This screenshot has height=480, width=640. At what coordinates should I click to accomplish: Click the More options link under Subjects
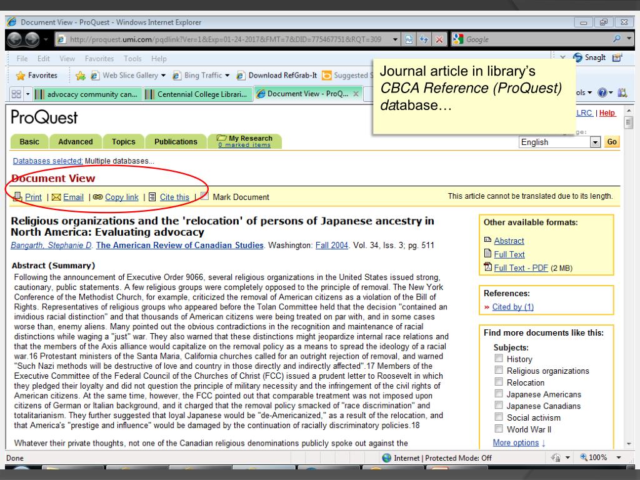[516, 442]
